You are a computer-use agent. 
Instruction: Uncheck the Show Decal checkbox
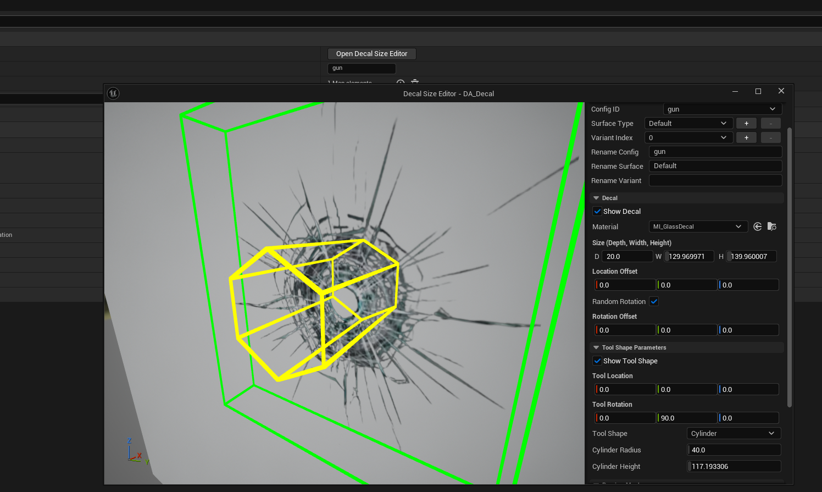[x=597, y=212]
